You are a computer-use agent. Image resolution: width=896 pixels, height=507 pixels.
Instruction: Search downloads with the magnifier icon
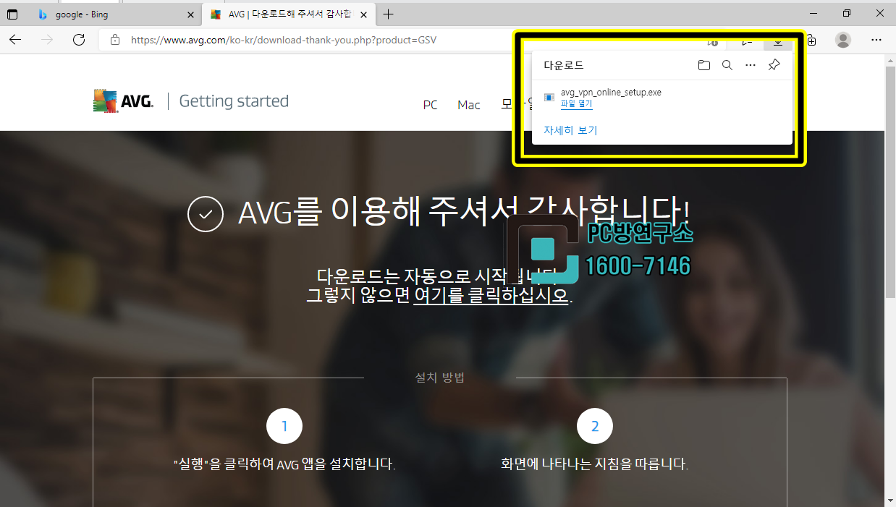tap(727, 65)
